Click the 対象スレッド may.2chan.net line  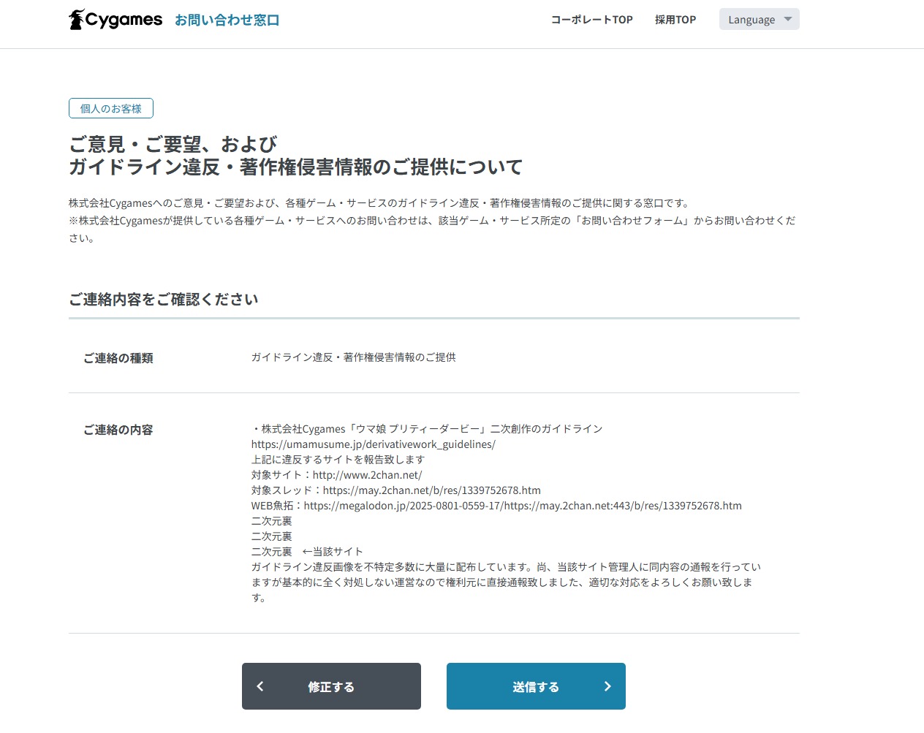pos(396,490)
